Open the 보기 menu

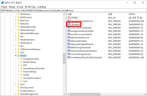(20, 7)
